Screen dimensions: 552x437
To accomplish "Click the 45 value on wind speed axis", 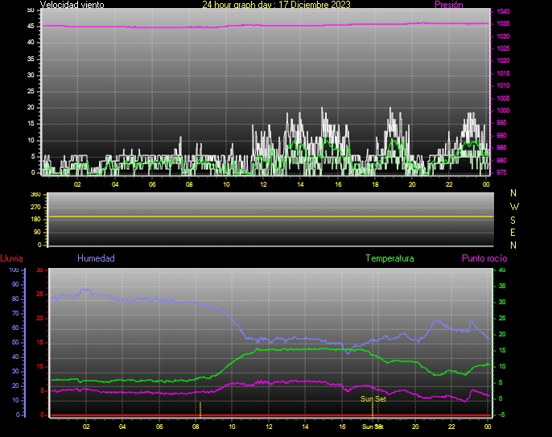I will point(31,27).
